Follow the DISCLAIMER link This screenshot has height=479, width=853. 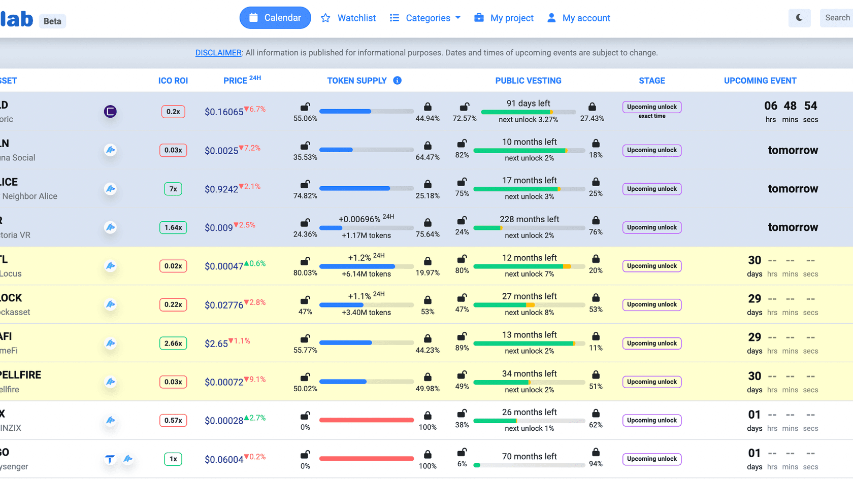[x=218, y=53]
